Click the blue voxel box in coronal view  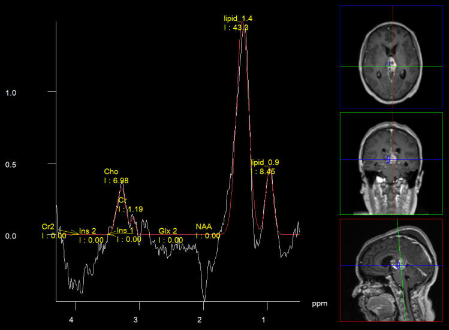pos(389,159)
